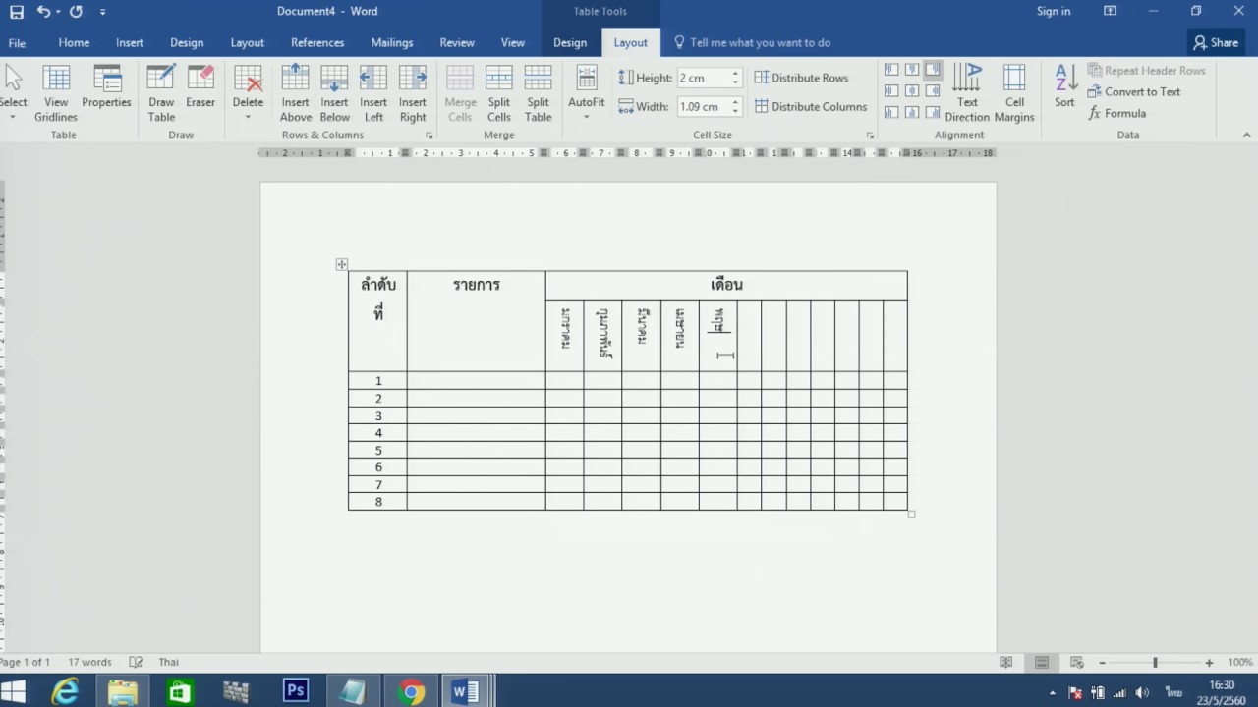The height and width of the screenshot is (707, 1258).
Task: Open Cell Margins options
Action: (1014, 94)
